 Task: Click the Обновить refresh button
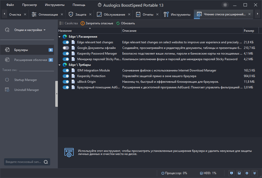(125, 23)
